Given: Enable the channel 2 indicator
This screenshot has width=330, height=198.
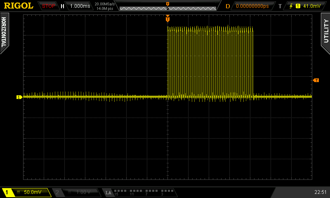Looking at the screenshot, I should click(57, 192).
